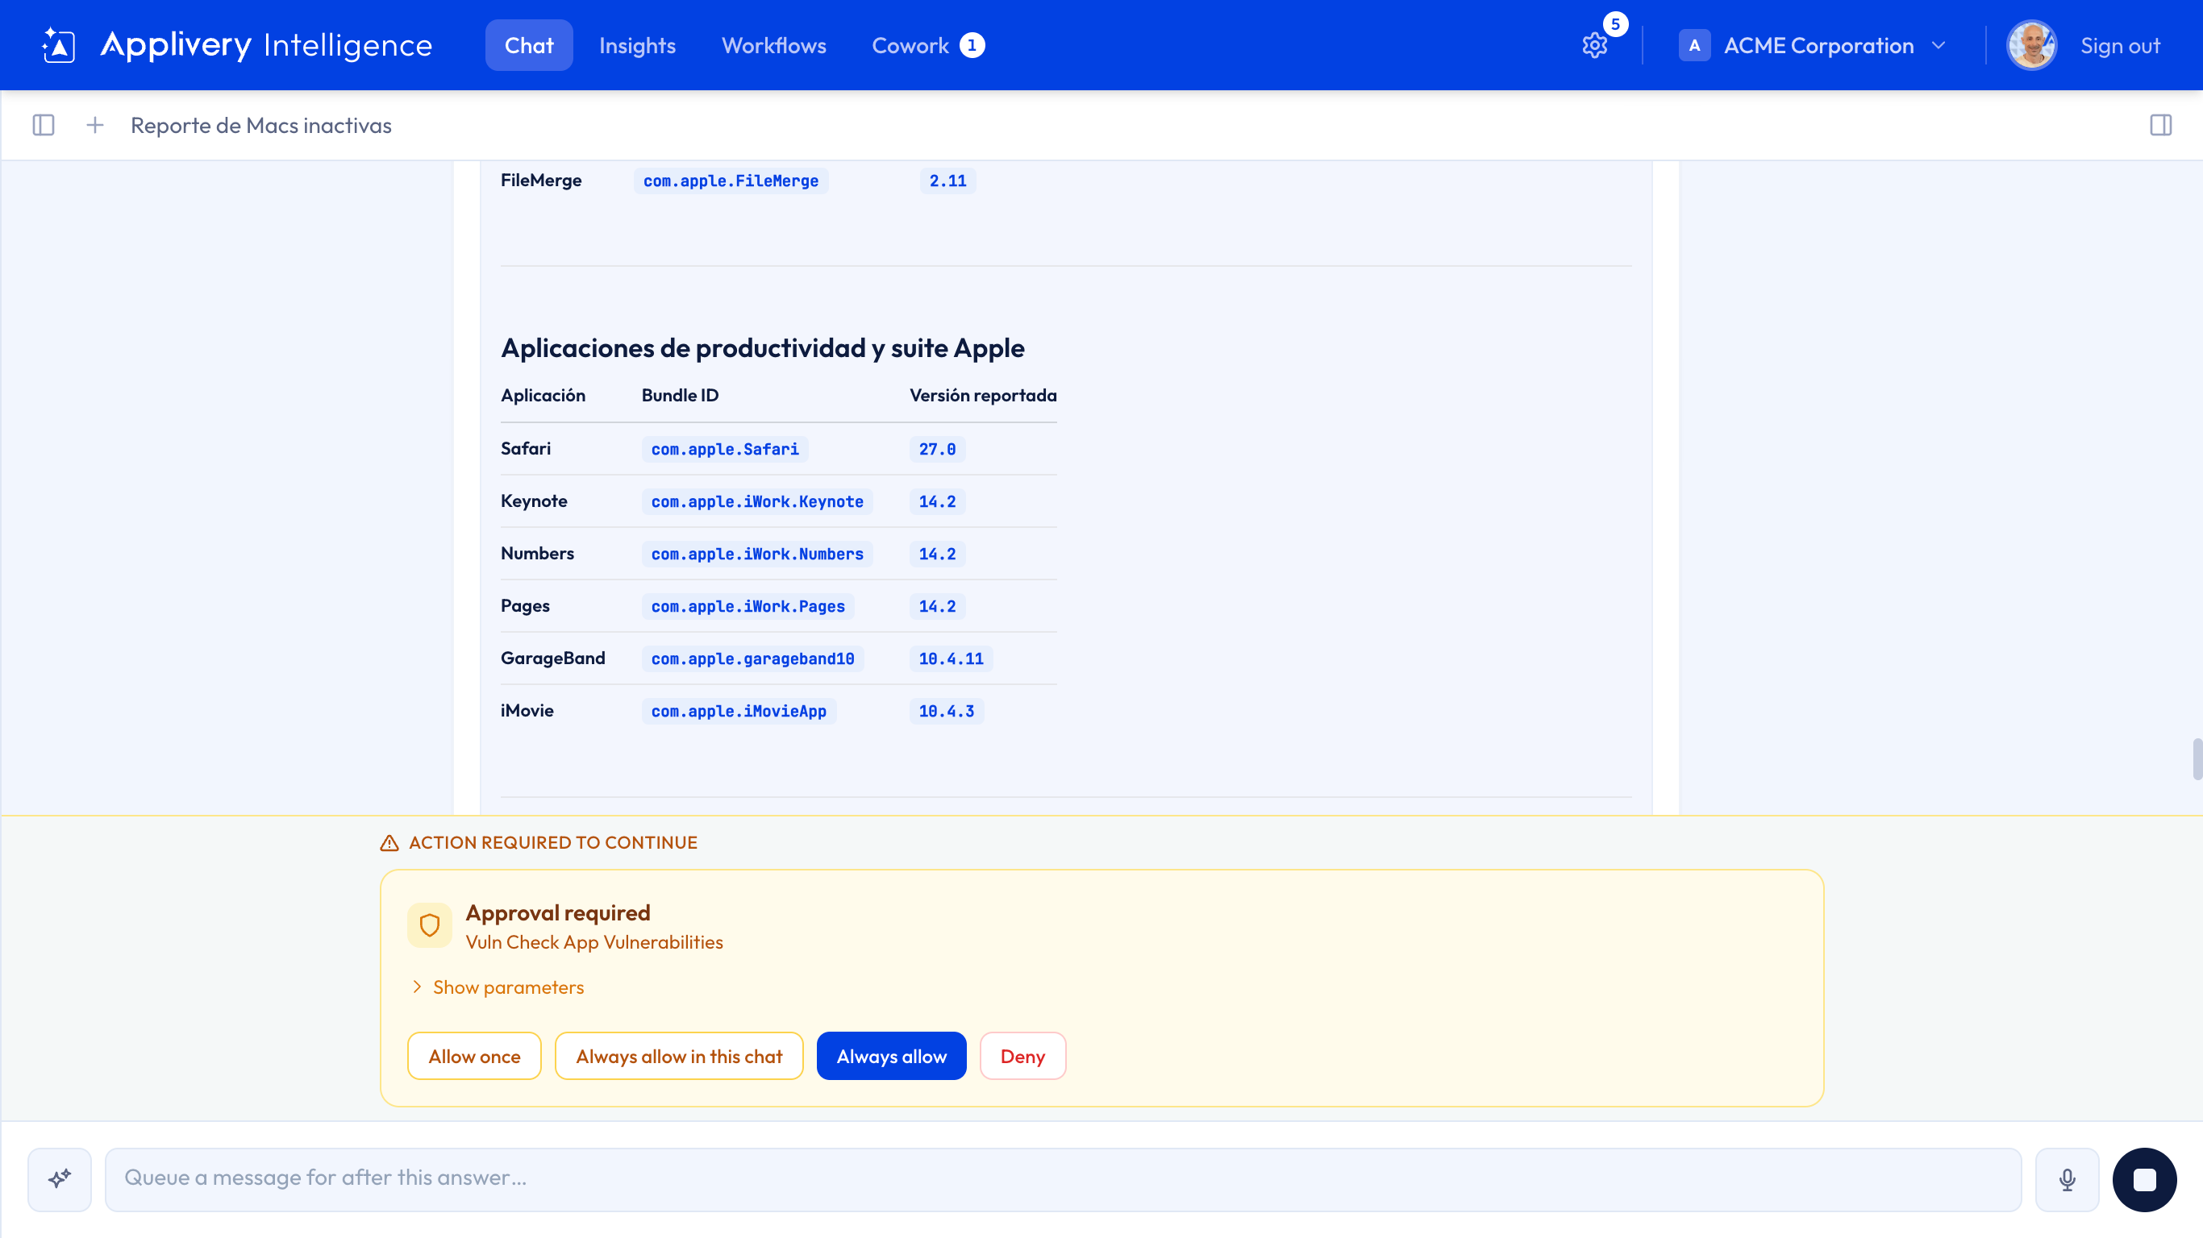2203x1238 pixels.
Task: Click the queue message input field
Action: pos(1063,1179)
